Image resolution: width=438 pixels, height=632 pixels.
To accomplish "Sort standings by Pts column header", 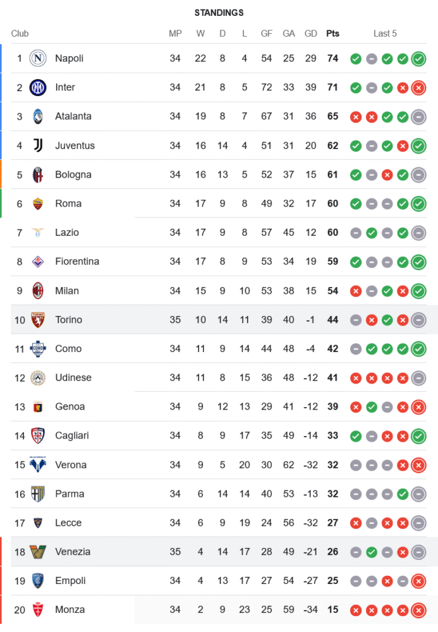I will click(332, 33).
